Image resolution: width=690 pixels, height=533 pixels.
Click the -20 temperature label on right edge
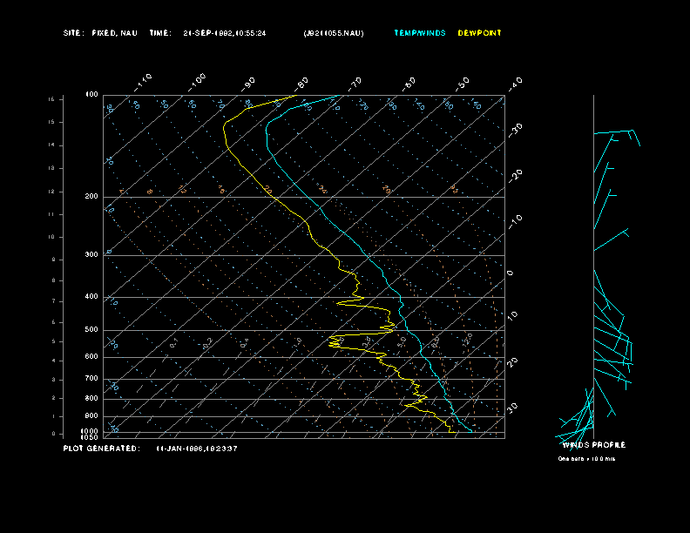click(515, 176)
